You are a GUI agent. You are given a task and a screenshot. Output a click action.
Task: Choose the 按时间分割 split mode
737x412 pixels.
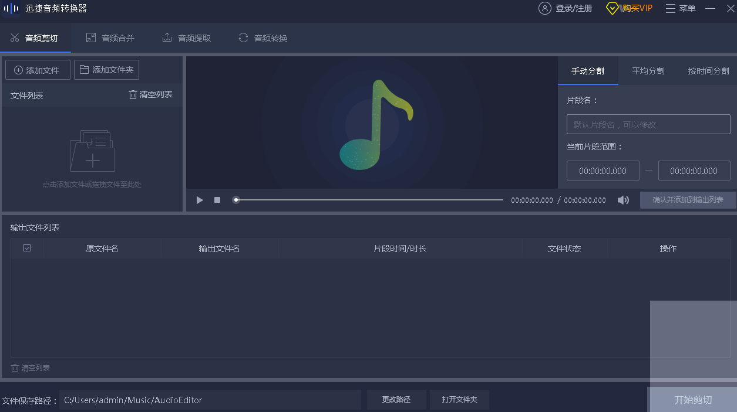[x=708, y=71]
